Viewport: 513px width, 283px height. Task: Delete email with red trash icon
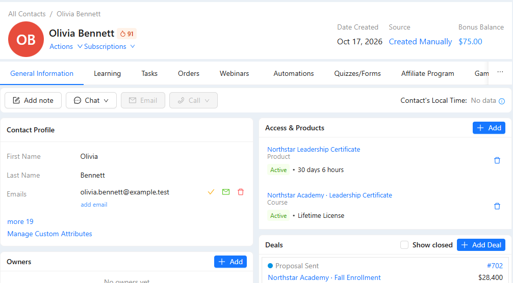click(x=241, y=192)
